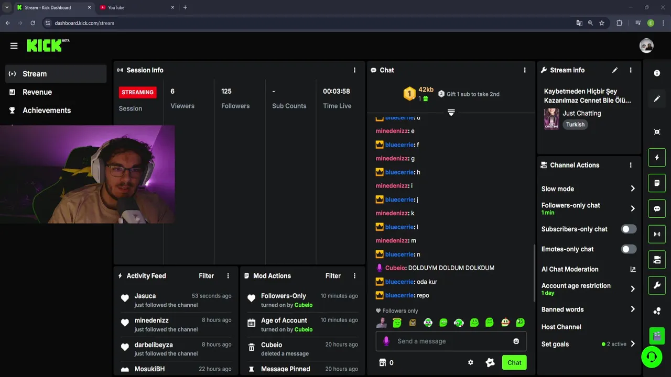Screen dimensions: 671x377
Task: Open Mod Actions Filter dropdown
Action: [333, 276]
